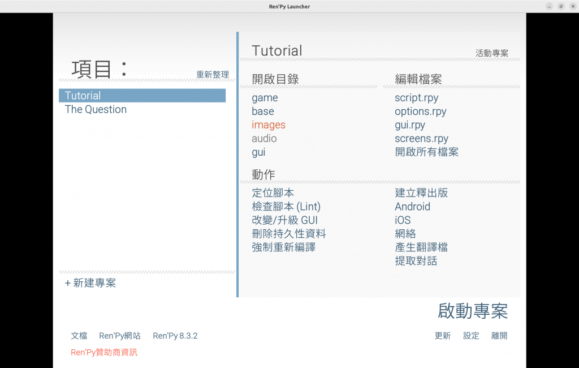579x368 pixels.
Task: Click 提取對話
Action: [x=416, y=261]
